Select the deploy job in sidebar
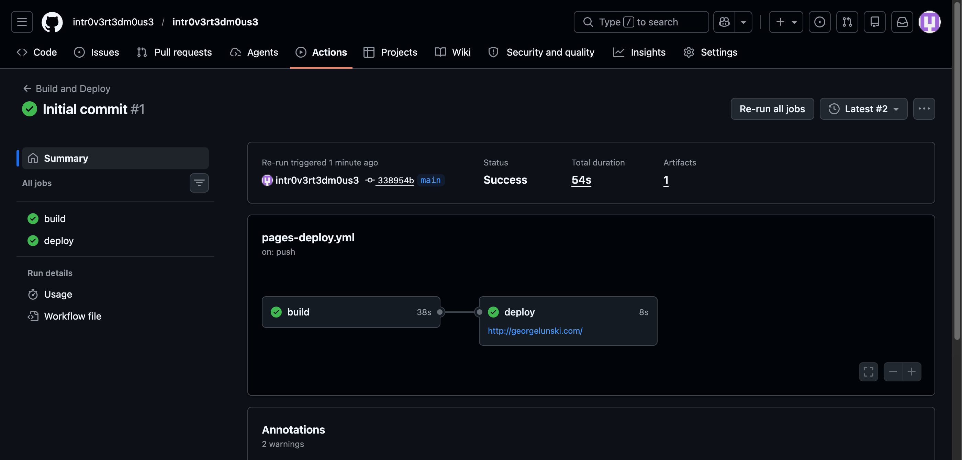962x460 pixels. (59, 241)
